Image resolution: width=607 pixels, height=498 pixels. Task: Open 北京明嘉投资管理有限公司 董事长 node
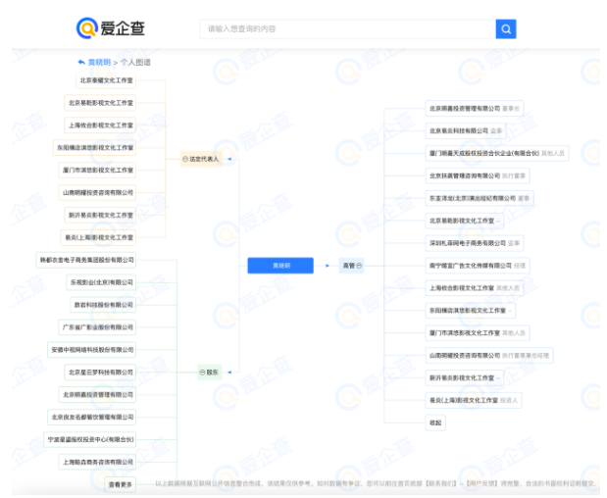(475, 109)
